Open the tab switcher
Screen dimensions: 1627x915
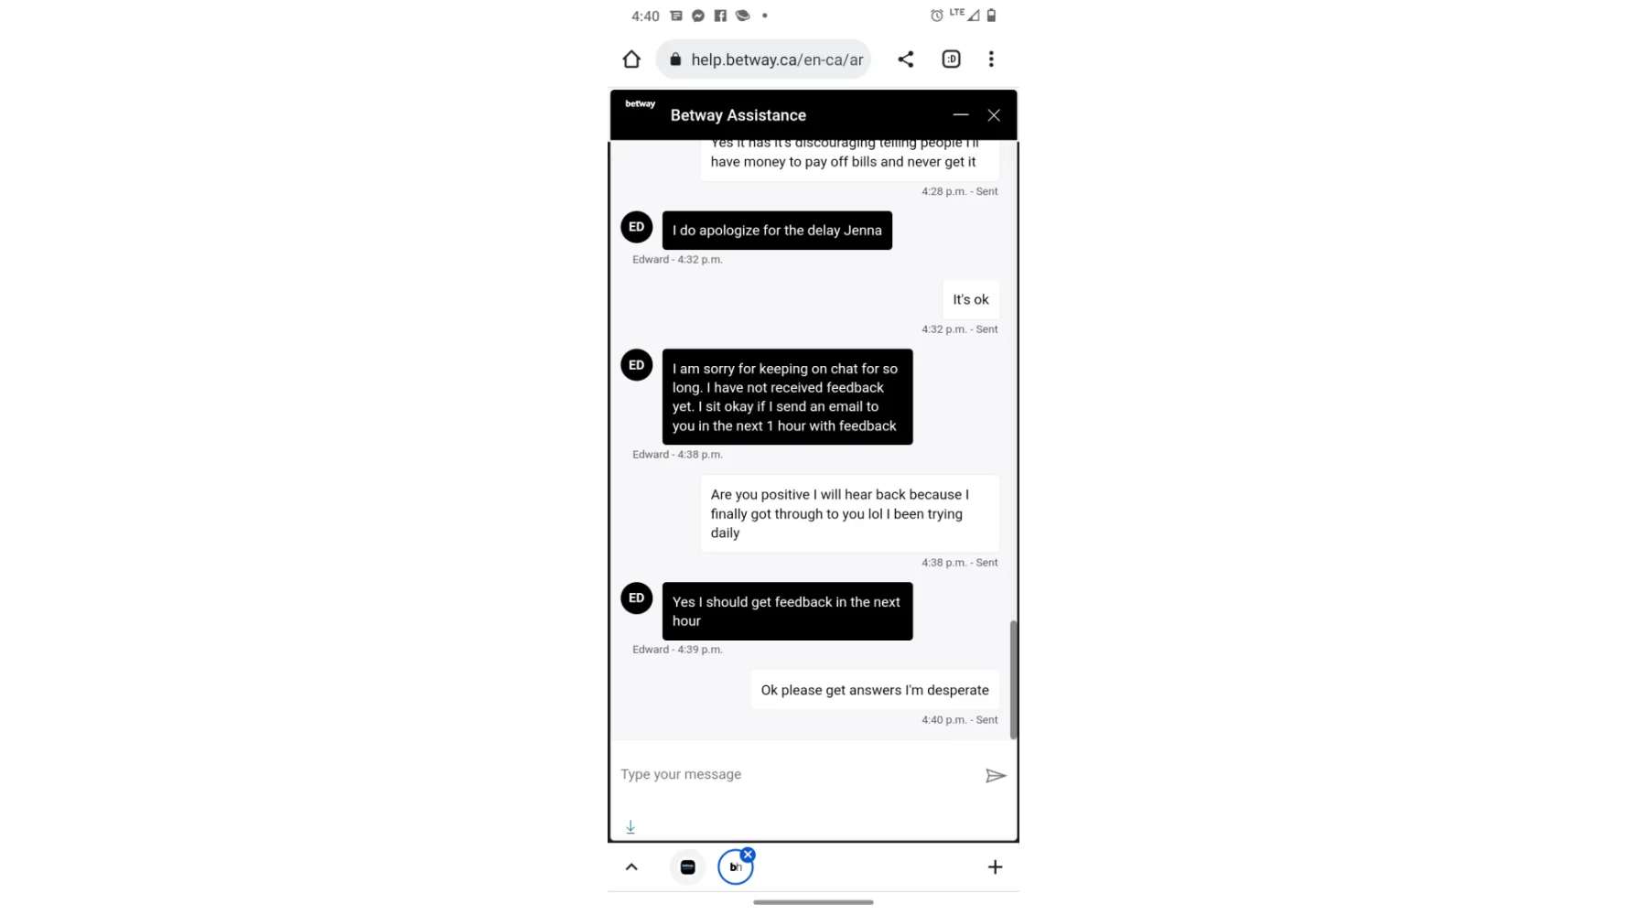[951, 59]
